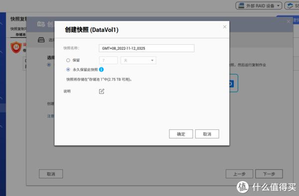Open the 天 time unit dropdown
Image resolution: width=299 pixels, height=196 pixels.
point(139,60)
